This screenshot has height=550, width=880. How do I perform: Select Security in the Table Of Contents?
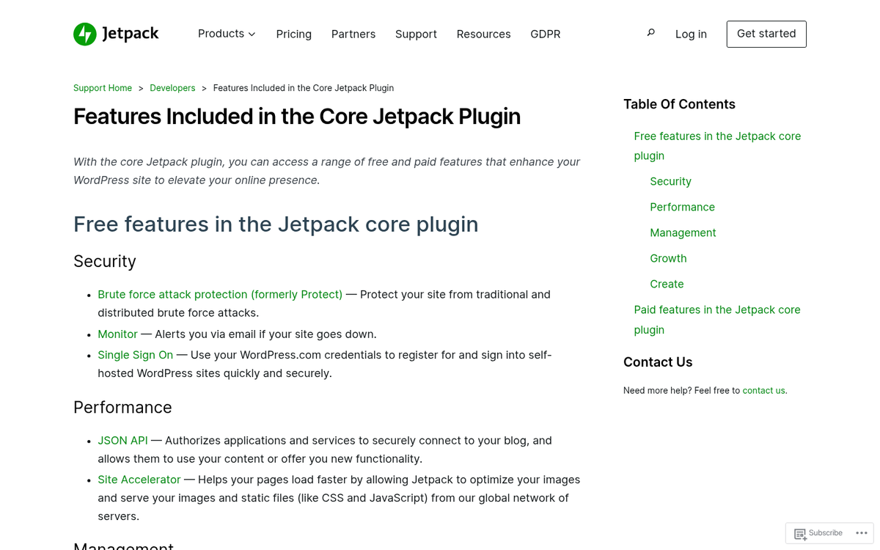click(670, 181)
